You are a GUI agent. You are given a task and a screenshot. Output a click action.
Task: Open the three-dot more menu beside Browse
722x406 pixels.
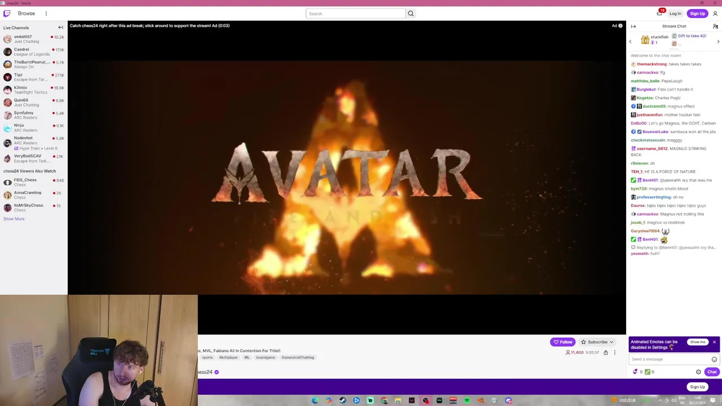46,14
